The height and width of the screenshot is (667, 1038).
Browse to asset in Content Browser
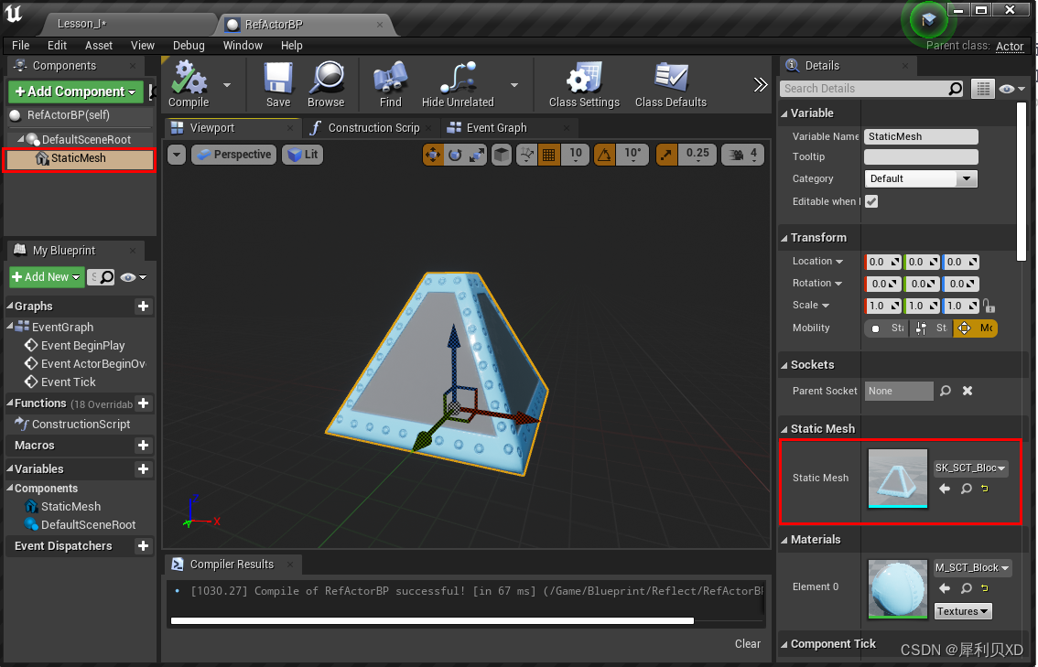coord(326,84)
